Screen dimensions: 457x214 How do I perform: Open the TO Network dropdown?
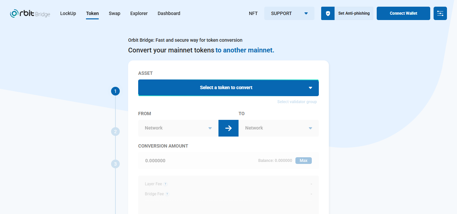[279, 128]
